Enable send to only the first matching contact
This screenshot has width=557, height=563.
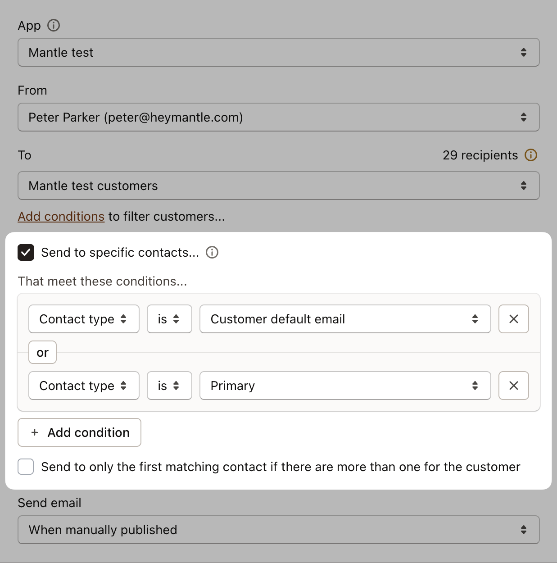pos(26,467)
